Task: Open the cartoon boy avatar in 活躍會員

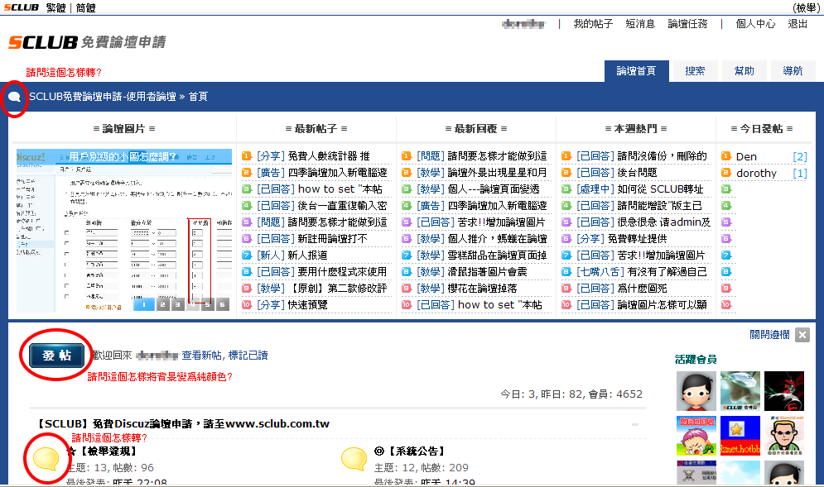Action: (x=696, y=391)
